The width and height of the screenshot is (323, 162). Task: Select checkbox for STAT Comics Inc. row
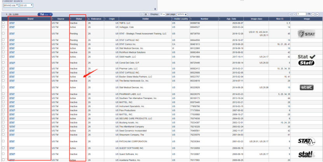click(3, 44)
